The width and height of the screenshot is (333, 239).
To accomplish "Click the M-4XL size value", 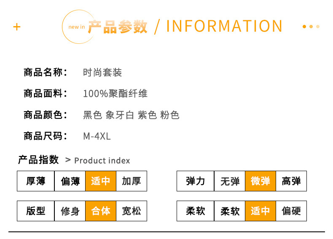I will tap(97, 136).
